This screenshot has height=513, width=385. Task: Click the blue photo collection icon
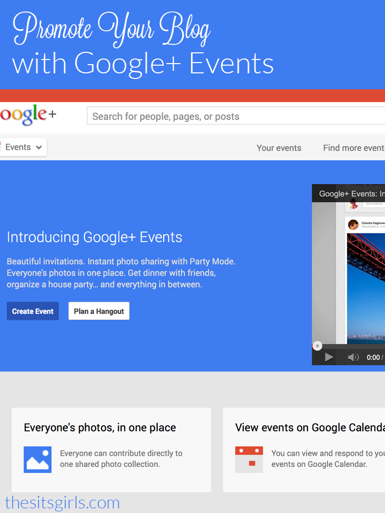[37, 459]
